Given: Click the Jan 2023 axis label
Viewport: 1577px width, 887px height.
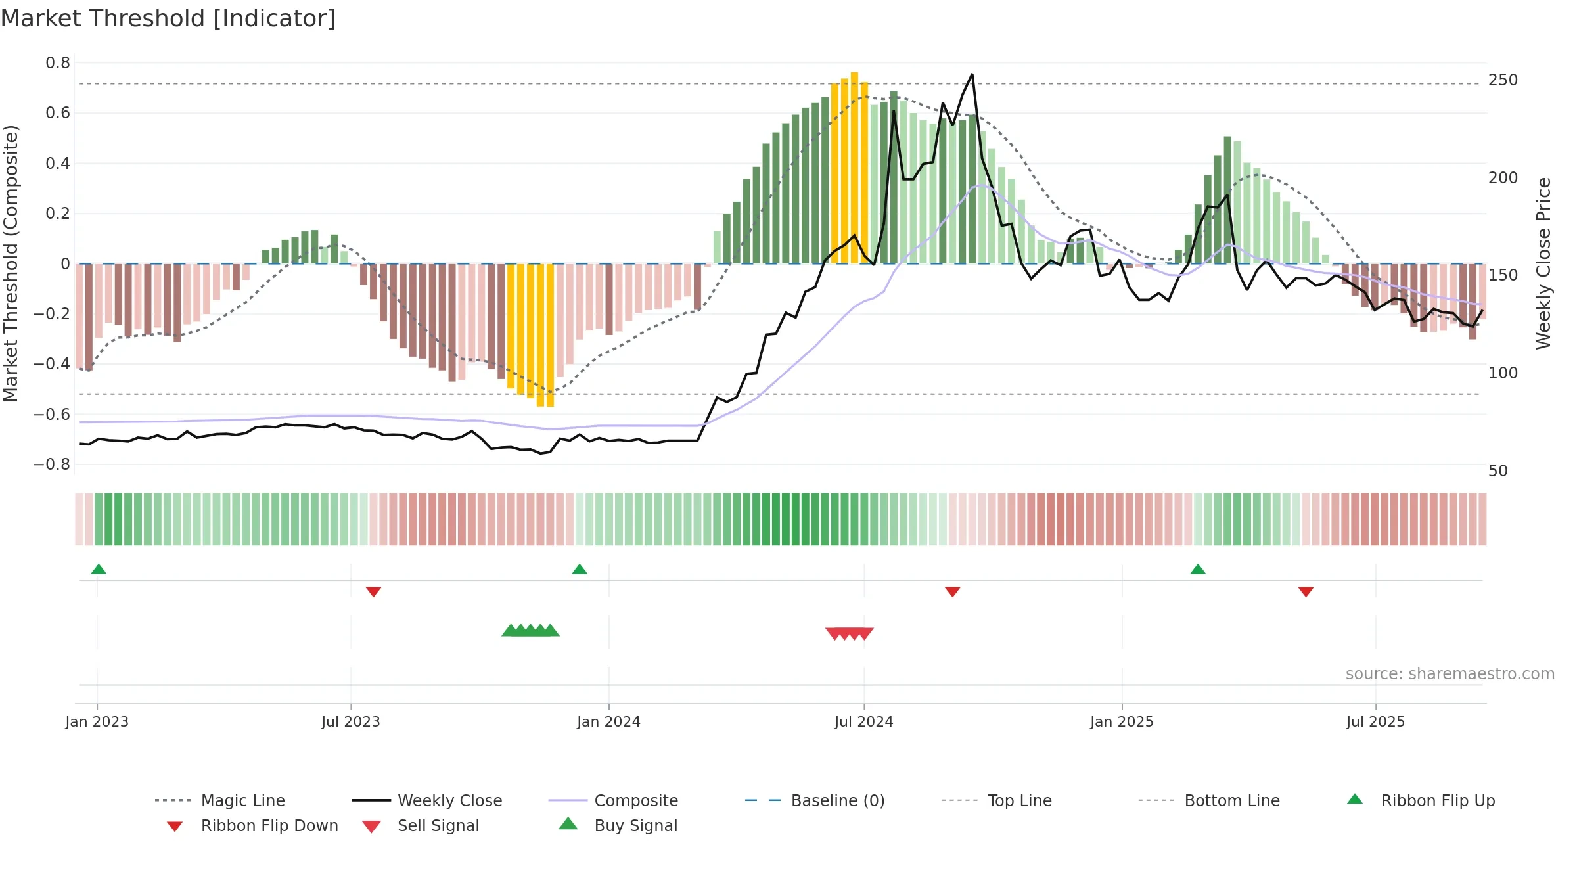Looking at the screenshot, I should click(97, 721).
